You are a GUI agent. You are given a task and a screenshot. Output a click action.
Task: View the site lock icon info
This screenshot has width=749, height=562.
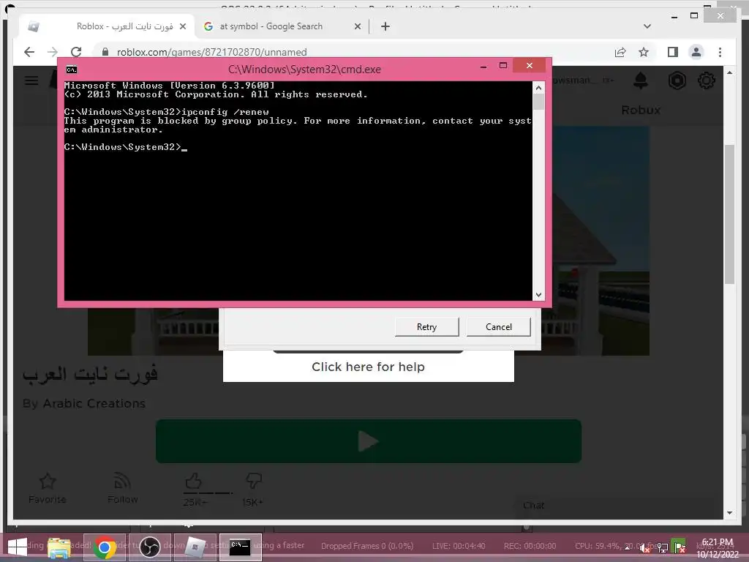pos(105,52)
